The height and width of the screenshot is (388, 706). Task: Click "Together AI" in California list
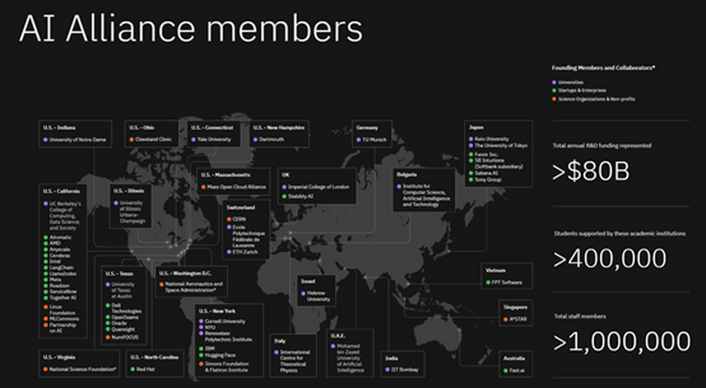click(x=63, y=298)
